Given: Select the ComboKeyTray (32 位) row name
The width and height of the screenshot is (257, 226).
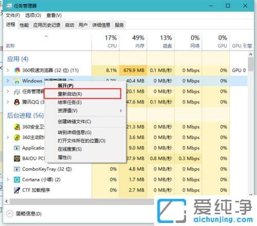Looking at the screenshot, I should coord(47,169).
